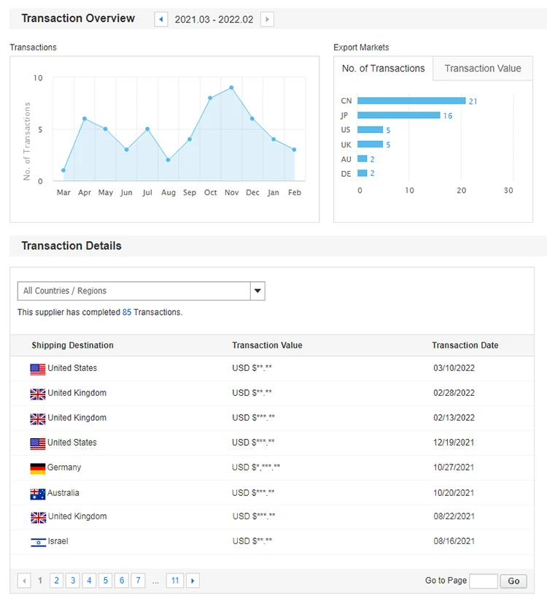Click the Australia flag icon
Screen dimensions: 547x604
click(x=38, y=494)
